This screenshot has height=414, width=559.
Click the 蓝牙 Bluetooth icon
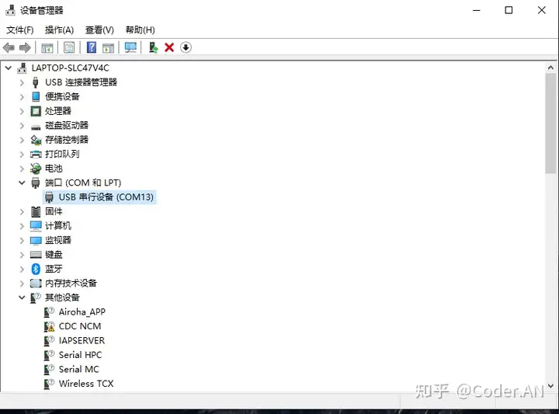click(36, 269)
